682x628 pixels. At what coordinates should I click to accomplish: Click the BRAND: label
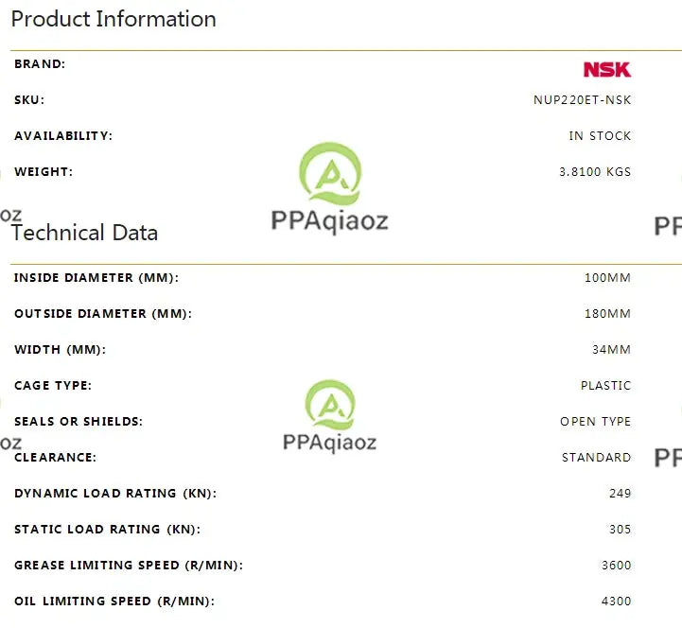click(x=40, y=64)
